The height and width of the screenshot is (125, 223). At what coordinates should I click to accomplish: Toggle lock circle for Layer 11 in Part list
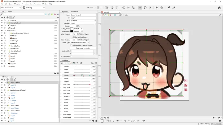(5, 64)
